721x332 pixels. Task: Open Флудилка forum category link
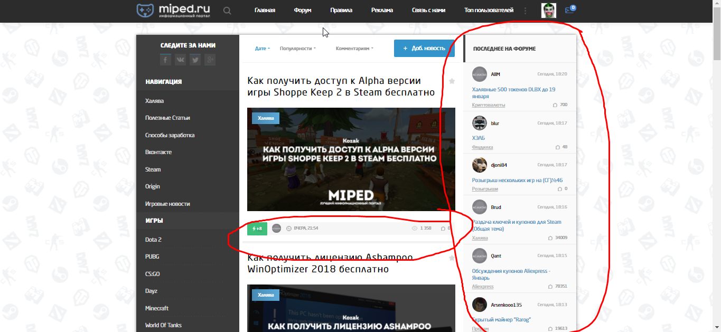pos(482,147)
